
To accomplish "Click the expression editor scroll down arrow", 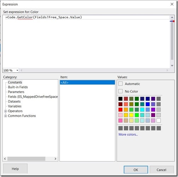I will [x=172, y=66].
